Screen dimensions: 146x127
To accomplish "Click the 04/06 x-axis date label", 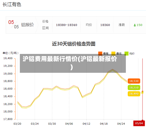I will coord(69,124).
